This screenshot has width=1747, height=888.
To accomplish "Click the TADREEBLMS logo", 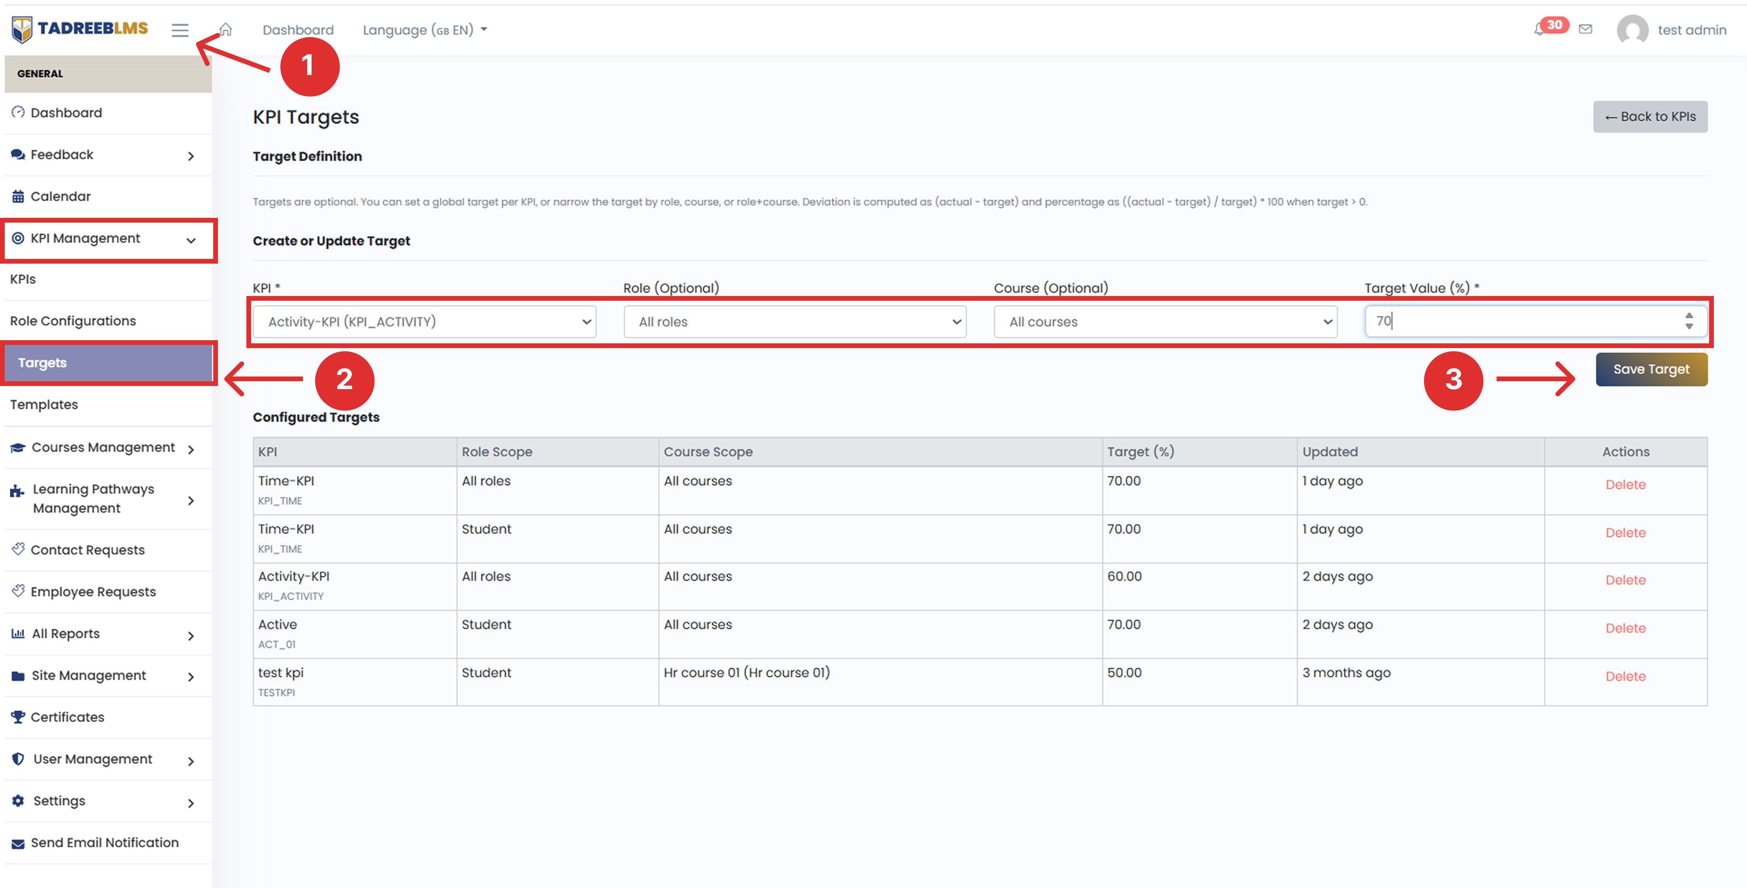I will coord(80,29).
